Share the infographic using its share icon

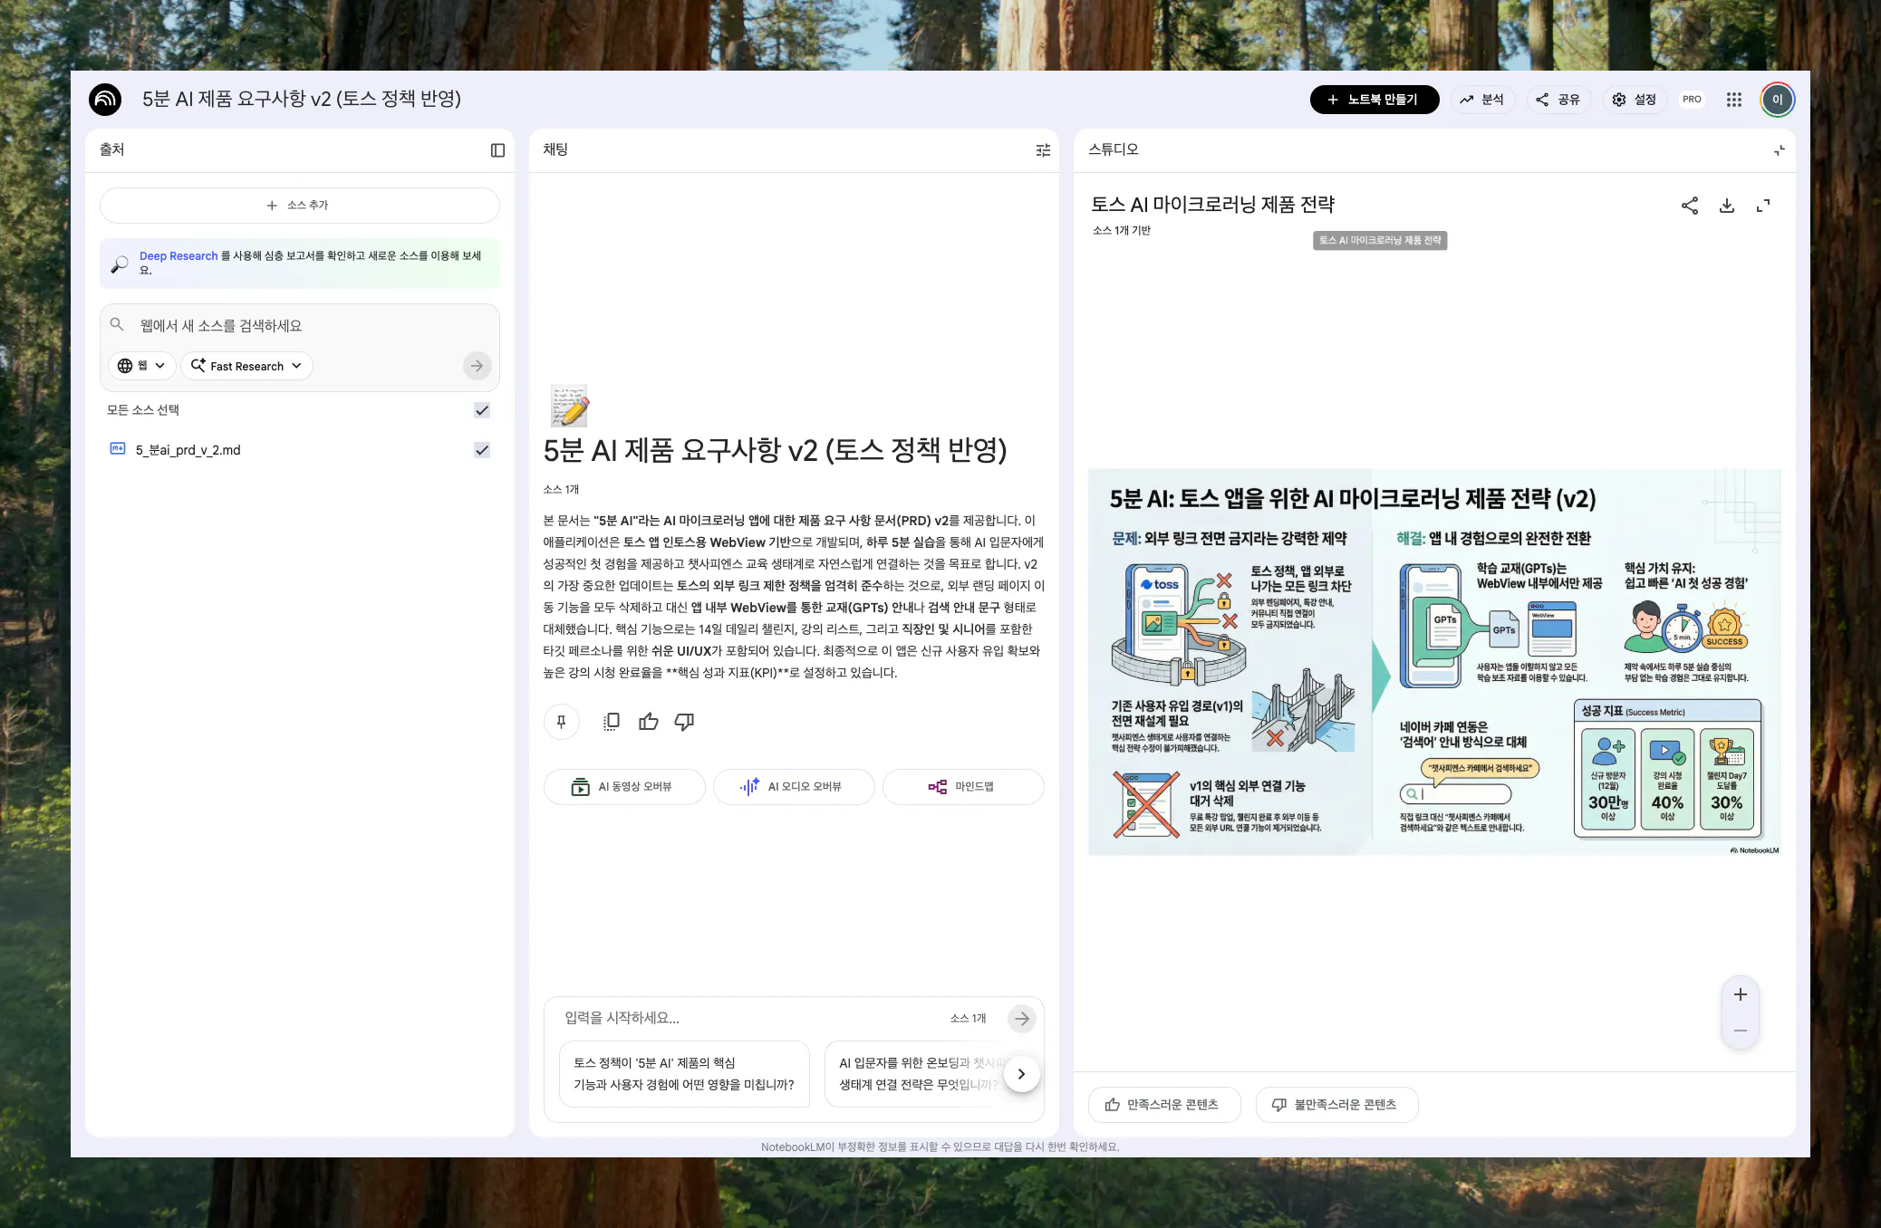tap(1689, 206)
